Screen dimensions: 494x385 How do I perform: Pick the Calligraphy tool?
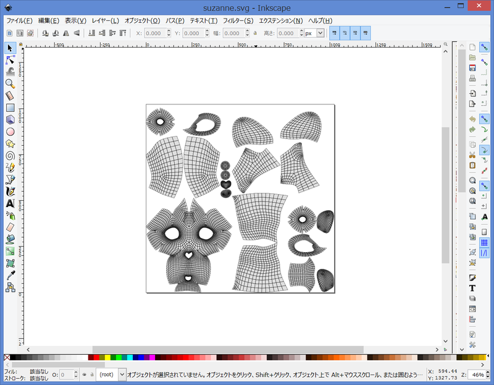click(10, 192)
